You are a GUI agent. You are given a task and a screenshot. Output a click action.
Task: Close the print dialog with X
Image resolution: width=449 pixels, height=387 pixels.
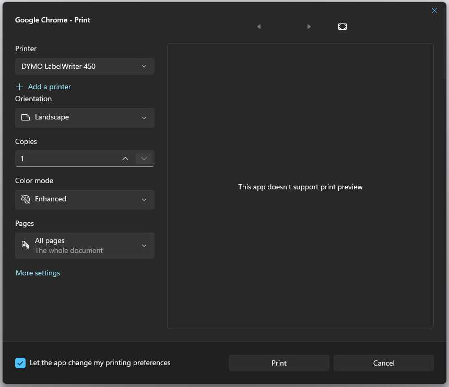(x=434, y=10)
